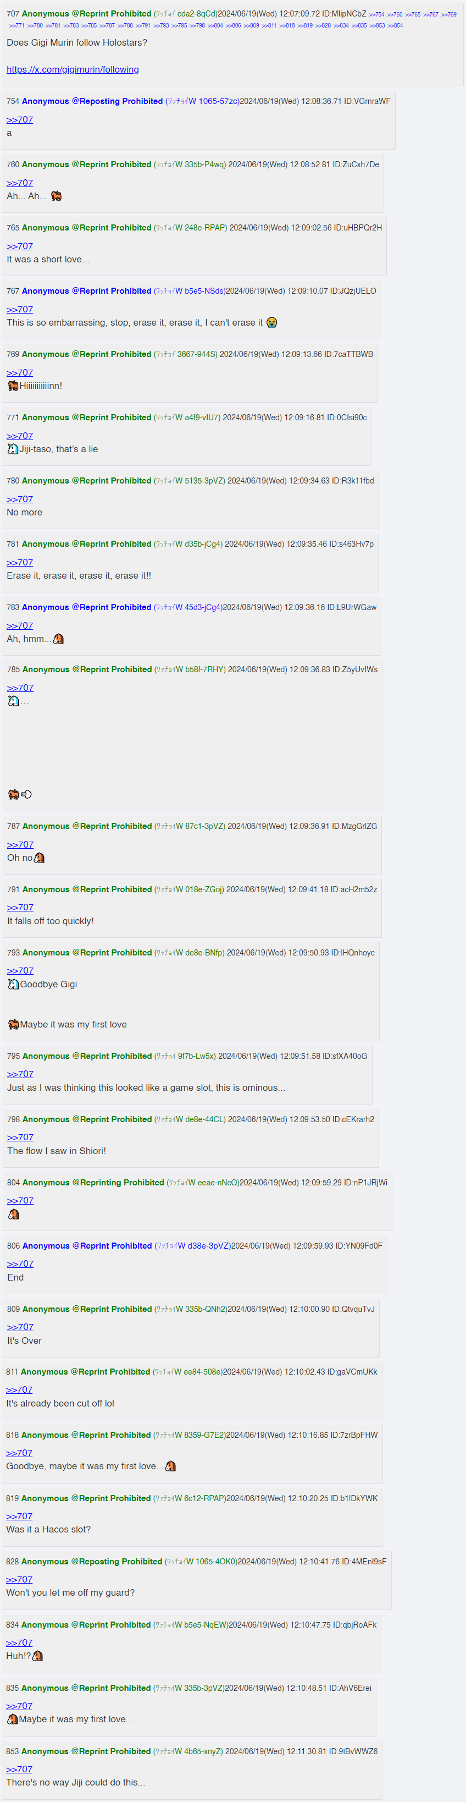
Task: Click the blue Anonymous @Reposting Prohibited name, post 754
Action: point(92,101)
